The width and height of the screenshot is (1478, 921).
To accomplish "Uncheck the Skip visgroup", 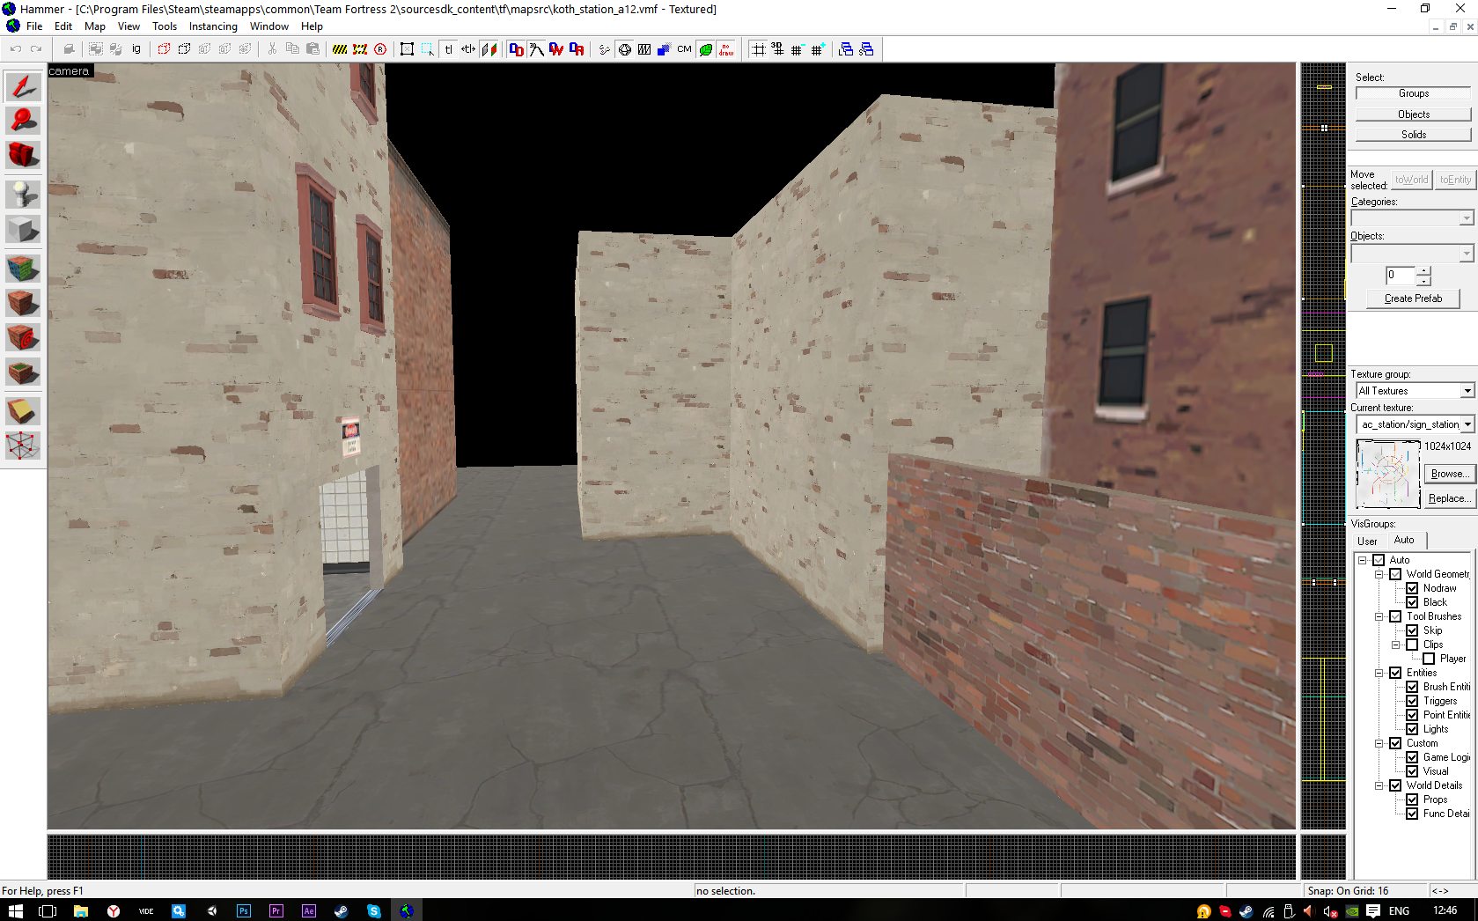I will pyautogui.click(x=1412, y=630).
